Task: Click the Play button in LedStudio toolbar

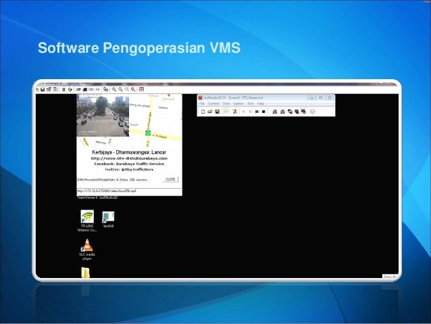Action: (244, 112)
